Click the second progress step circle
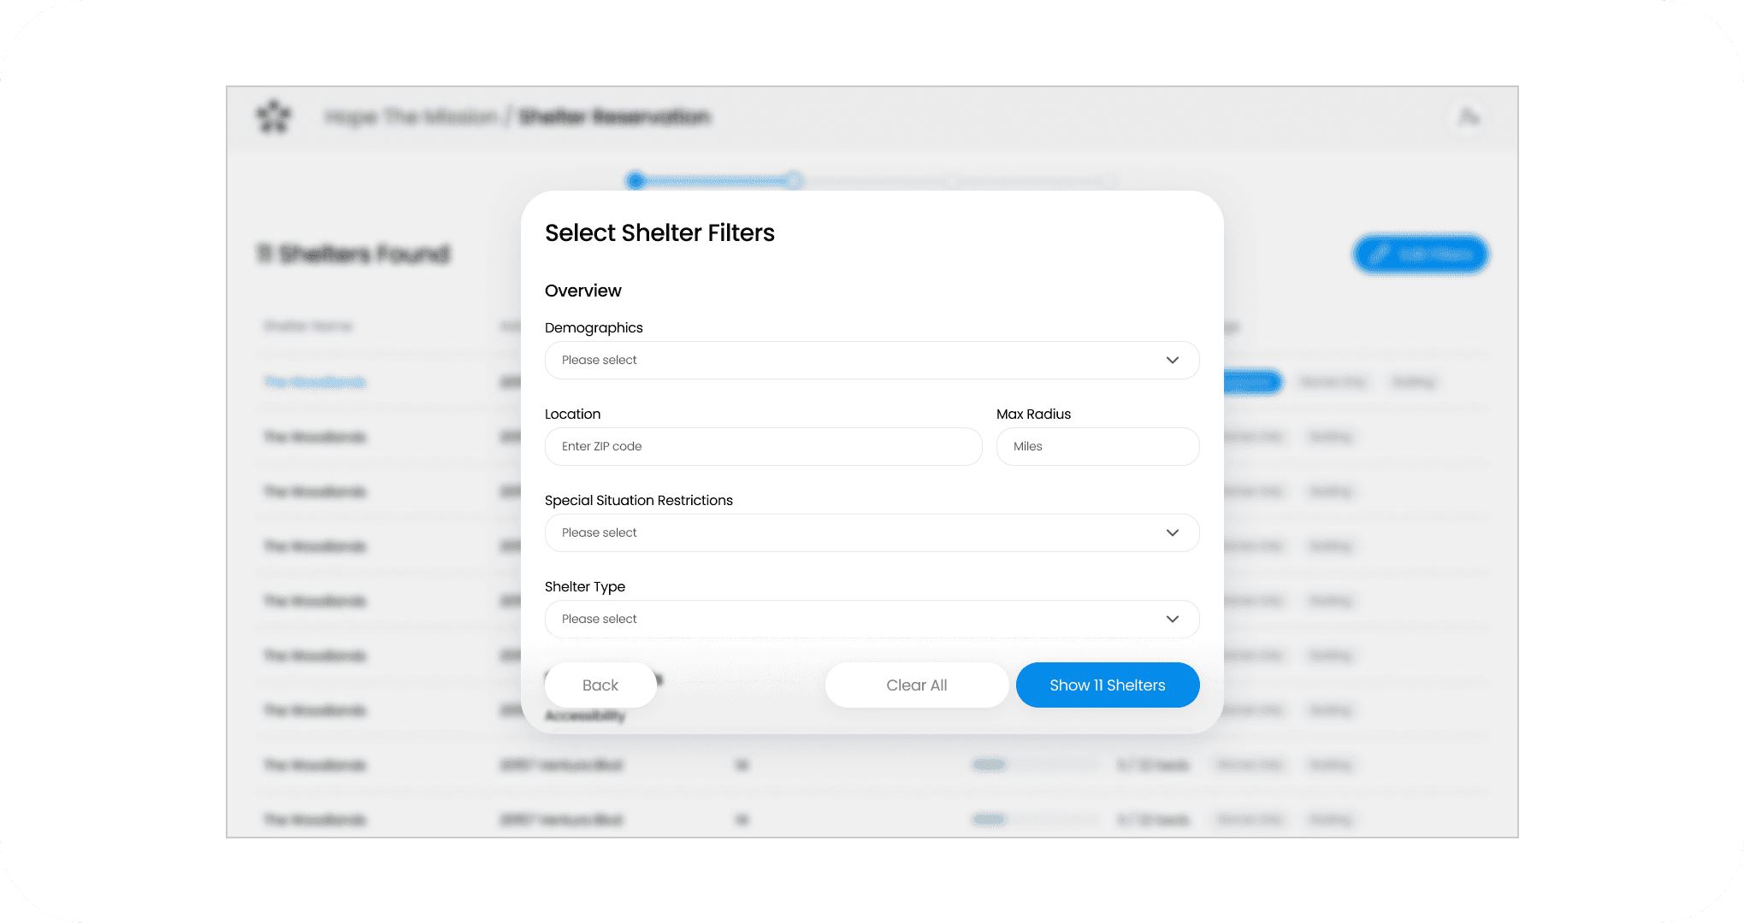 tap(794, 180)
